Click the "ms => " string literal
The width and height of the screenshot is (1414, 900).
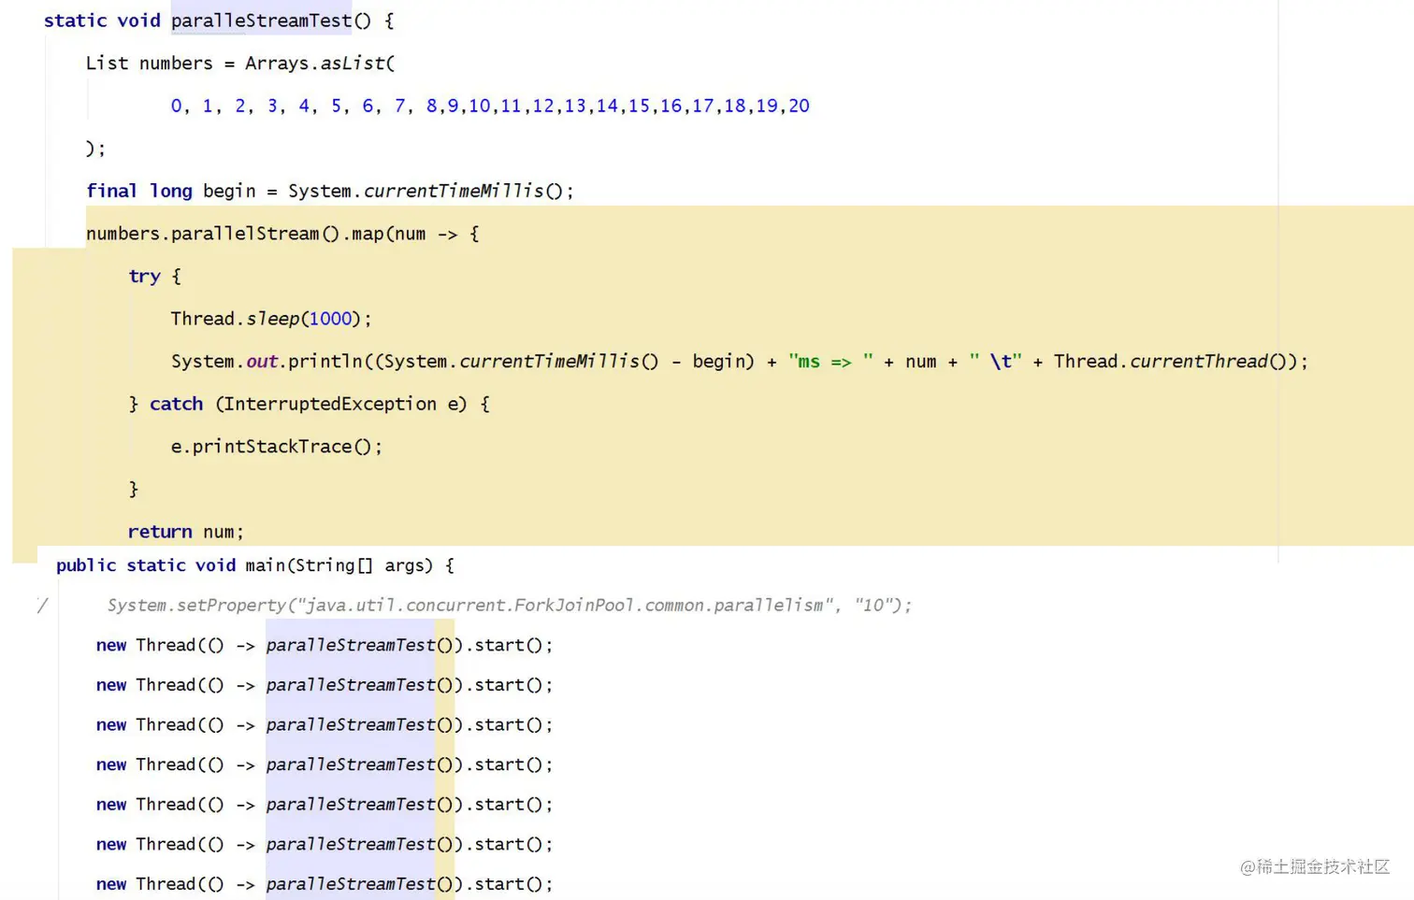point(830,362)
